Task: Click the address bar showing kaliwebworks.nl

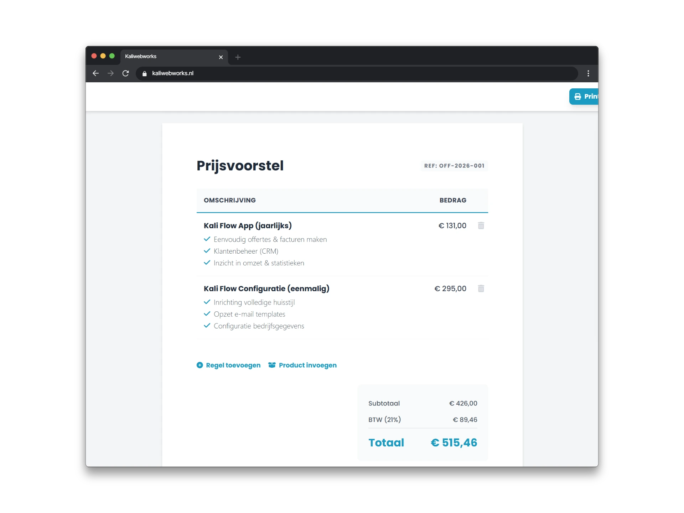Action: 357,73
